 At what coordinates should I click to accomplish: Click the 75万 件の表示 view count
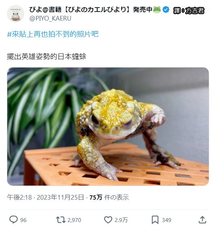coord(109,197)
